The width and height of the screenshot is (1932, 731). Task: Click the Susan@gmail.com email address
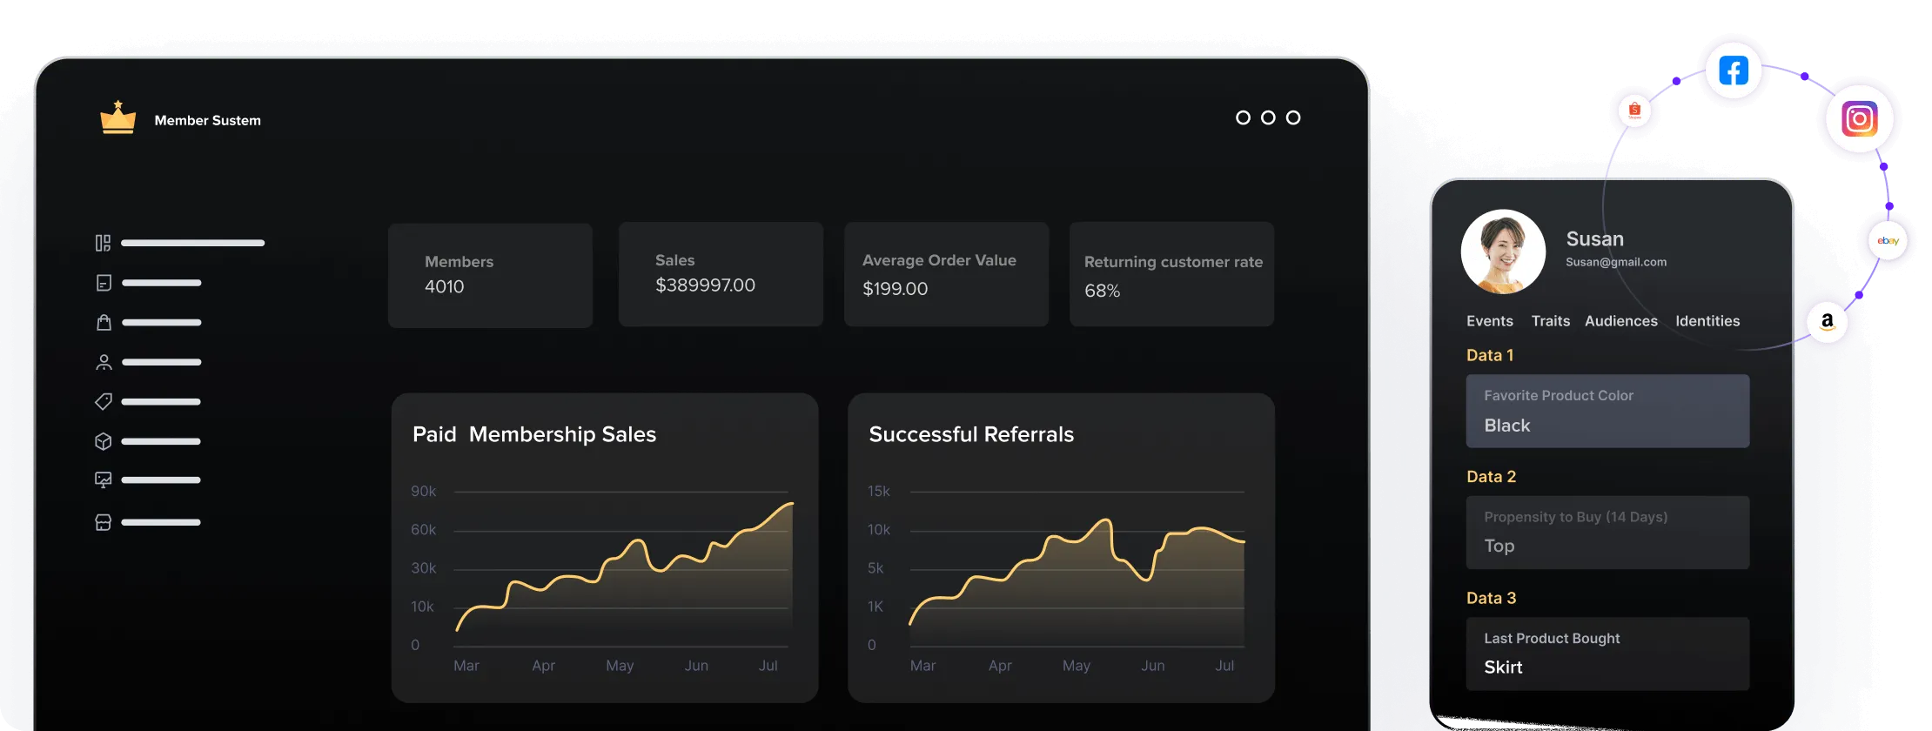[1616, 262]
